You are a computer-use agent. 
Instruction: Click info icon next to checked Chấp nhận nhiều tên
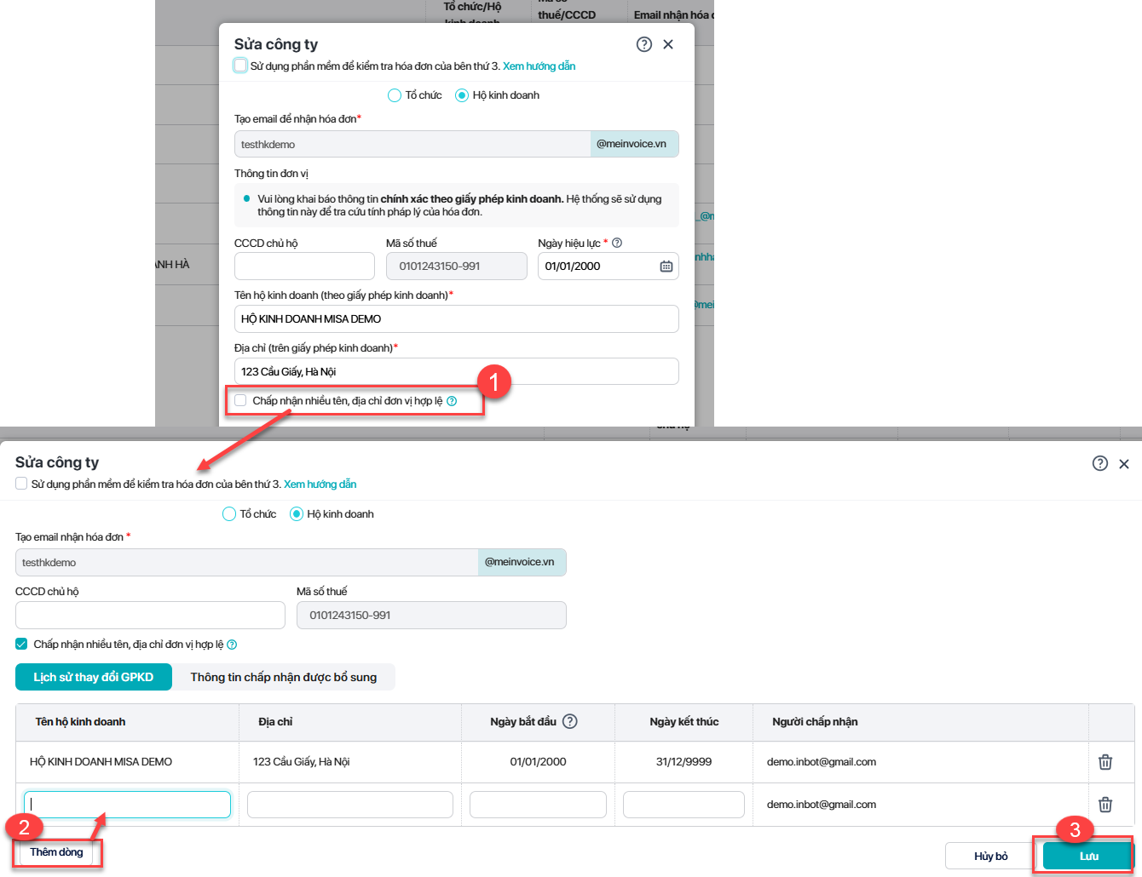tap(232, 645)
